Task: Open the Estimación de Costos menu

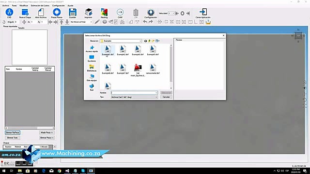Action: pyautogui.click(x=40, y=5)
